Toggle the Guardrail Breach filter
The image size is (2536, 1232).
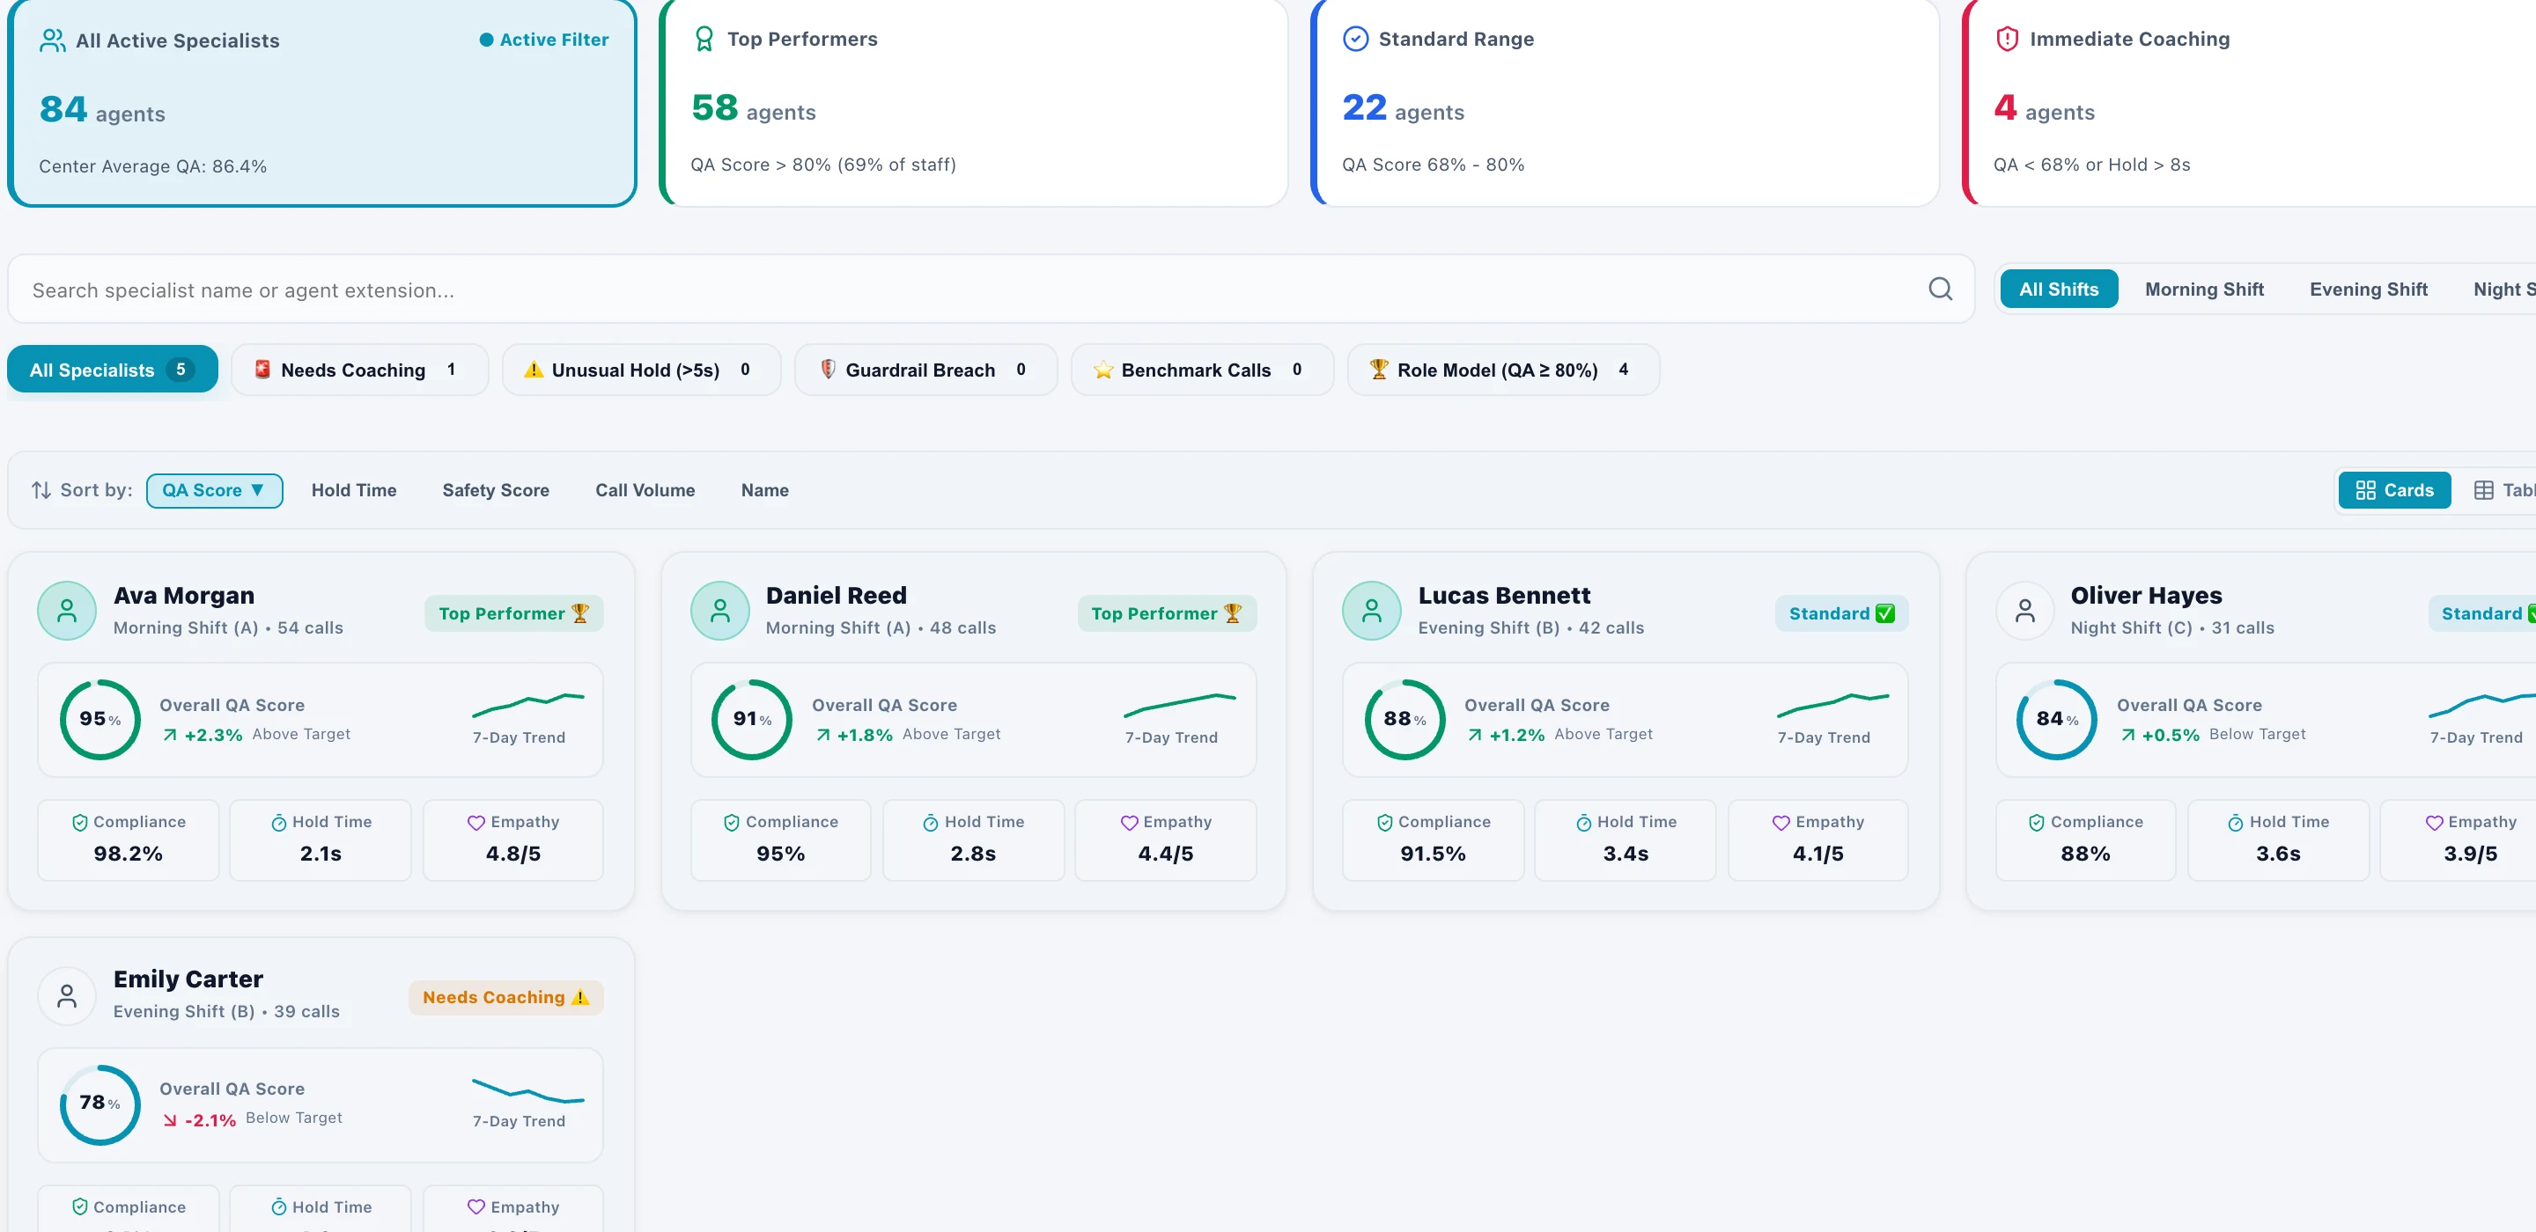tap(925, 370)
